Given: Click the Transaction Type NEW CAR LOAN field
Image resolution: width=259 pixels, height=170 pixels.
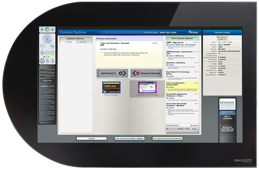Looking at the screenshot, I should point(173,32).
